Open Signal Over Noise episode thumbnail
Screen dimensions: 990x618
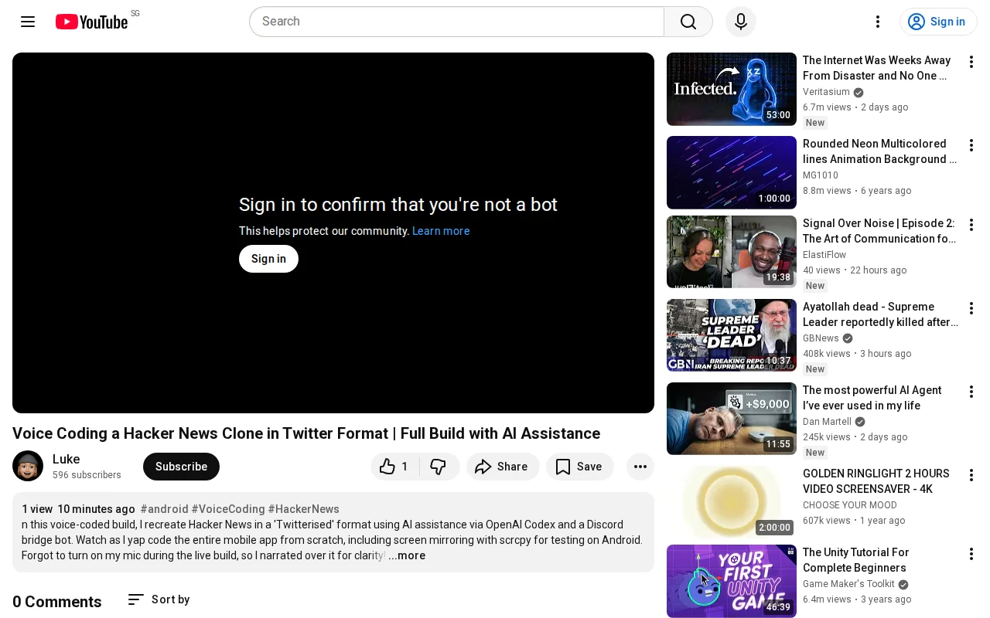click(732, 252)
